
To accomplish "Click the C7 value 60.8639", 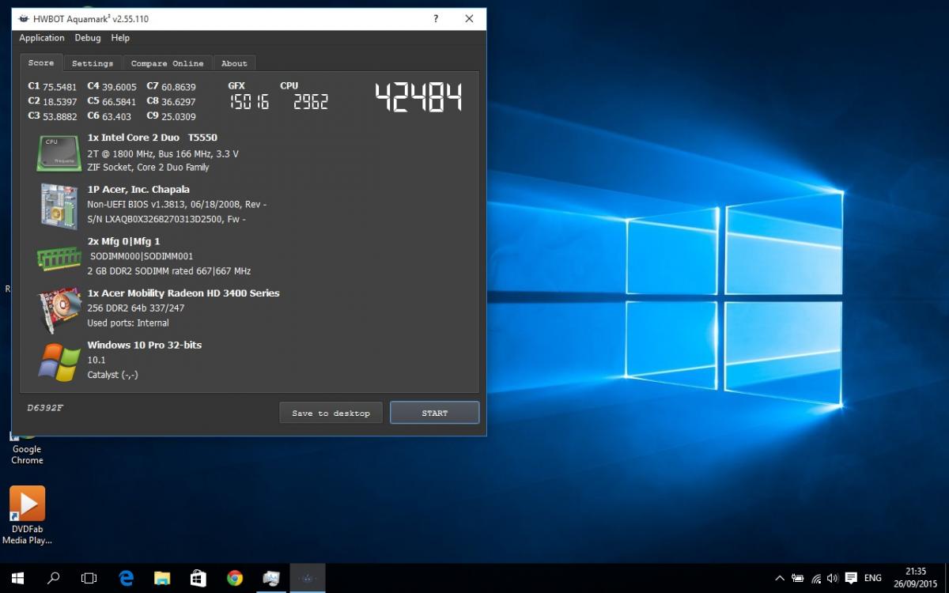I will pos(179,87).
